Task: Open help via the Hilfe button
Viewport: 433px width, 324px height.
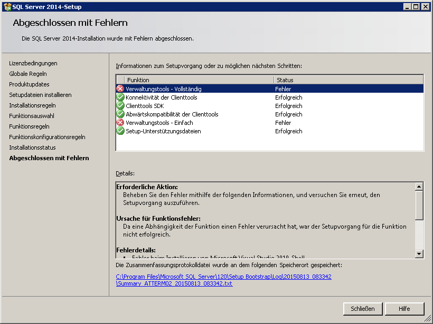Action: click(x=404, y=309)
